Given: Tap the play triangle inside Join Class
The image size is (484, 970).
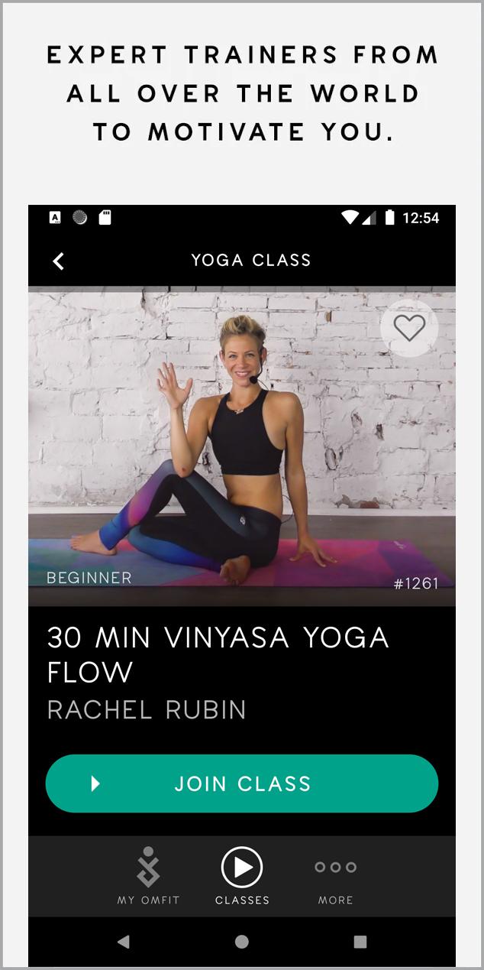Looking at the screenshot, I should (x=95, y=783).
